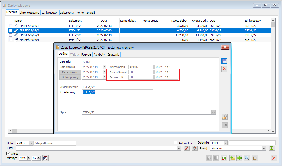This screenshot has height=166, width=282.
Task: Enable the Archiwalny checkbox
Action: point(176,143)
